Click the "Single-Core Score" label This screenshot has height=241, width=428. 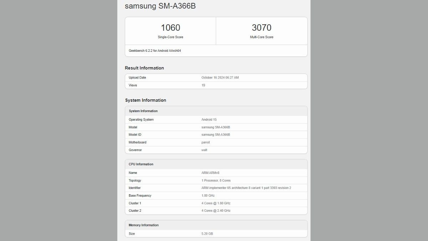point(170,37)
